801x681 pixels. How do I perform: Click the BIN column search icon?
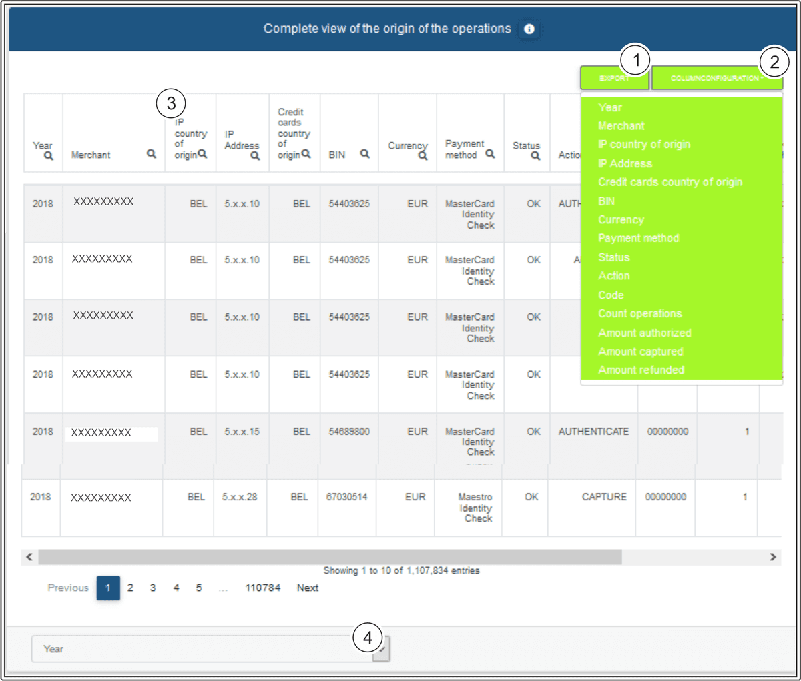pyautogui.click(x=365, y=154)
